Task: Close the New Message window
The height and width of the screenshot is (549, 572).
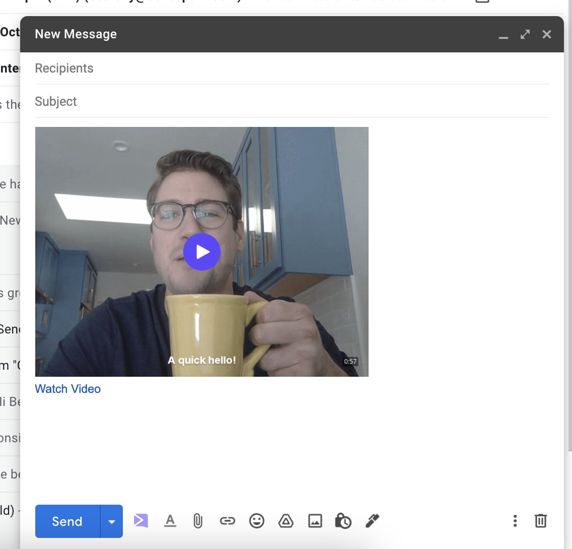Action: click(x=546, y=34)
